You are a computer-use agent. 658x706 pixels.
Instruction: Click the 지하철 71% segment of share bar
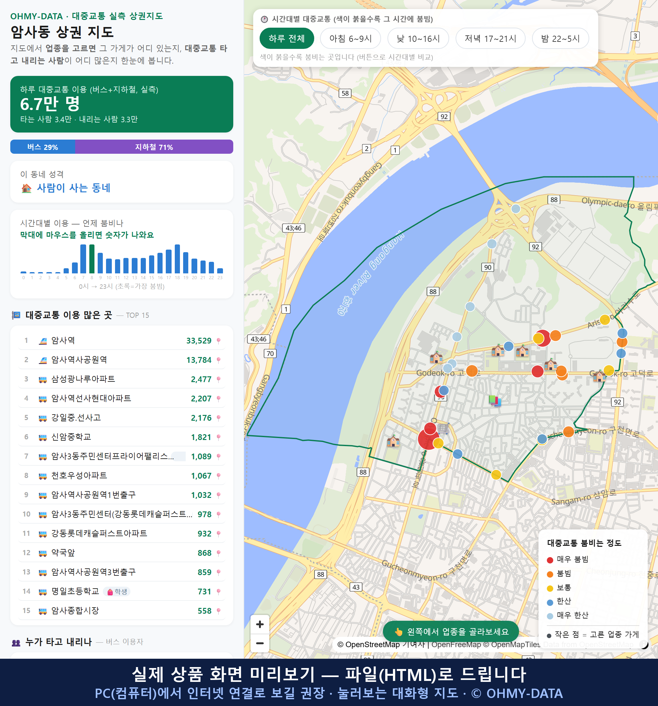coord(154,147)
